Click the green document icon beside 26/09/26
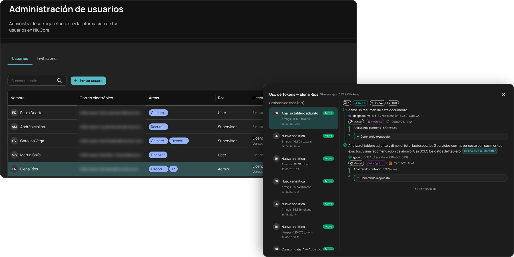This screenshot has width=514, height=257. tap(388, 122)
